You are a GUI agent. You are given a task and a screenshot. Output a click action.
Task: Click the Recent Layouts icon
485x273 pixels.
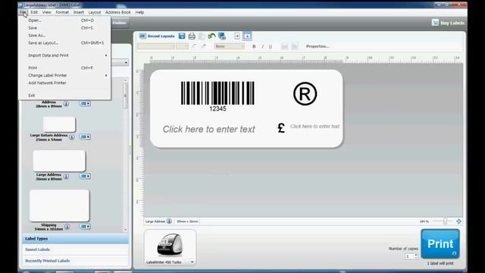[x=142, y=36]
